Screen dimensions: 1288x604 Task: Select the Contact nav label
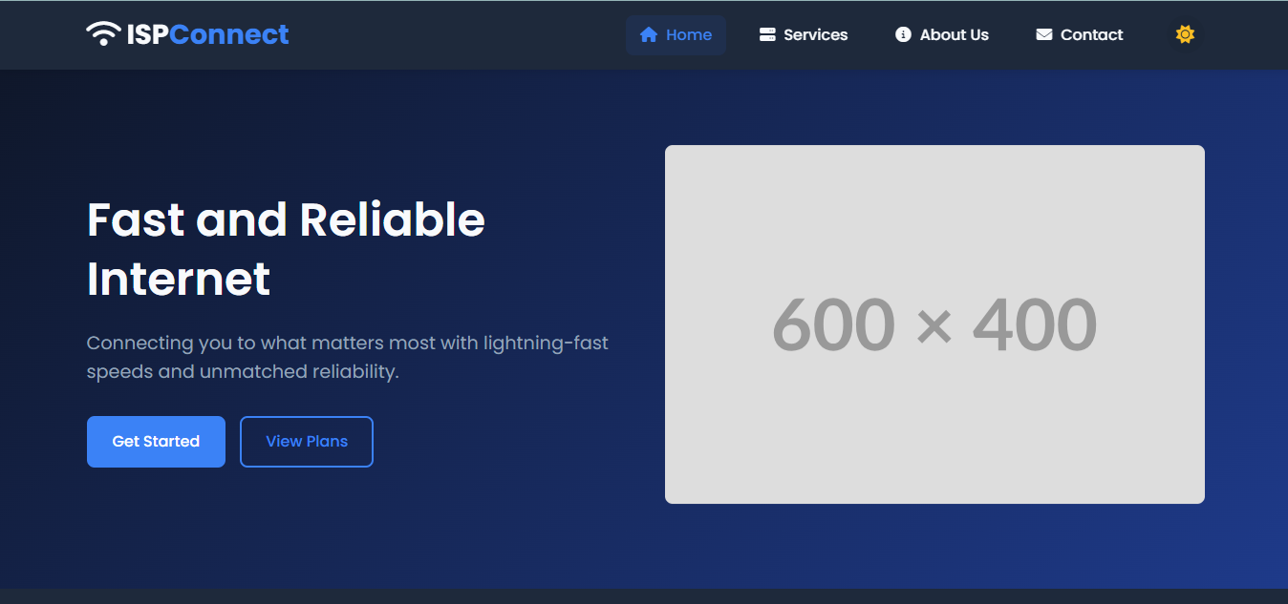pyautogui.click(x=1091, y=35)
